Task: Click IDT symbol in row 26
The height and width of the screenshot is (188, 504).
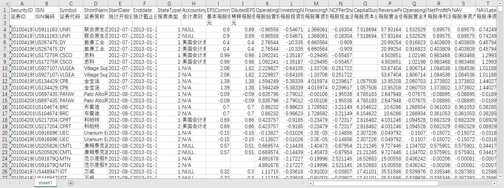Action: [x=71, y=171]
